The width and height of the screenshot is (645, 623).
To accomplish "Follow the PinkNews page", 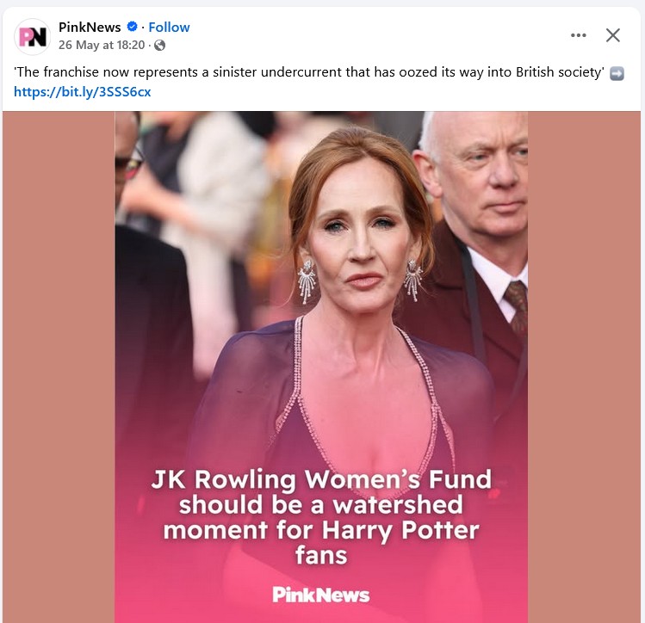I will pos(169,28).
